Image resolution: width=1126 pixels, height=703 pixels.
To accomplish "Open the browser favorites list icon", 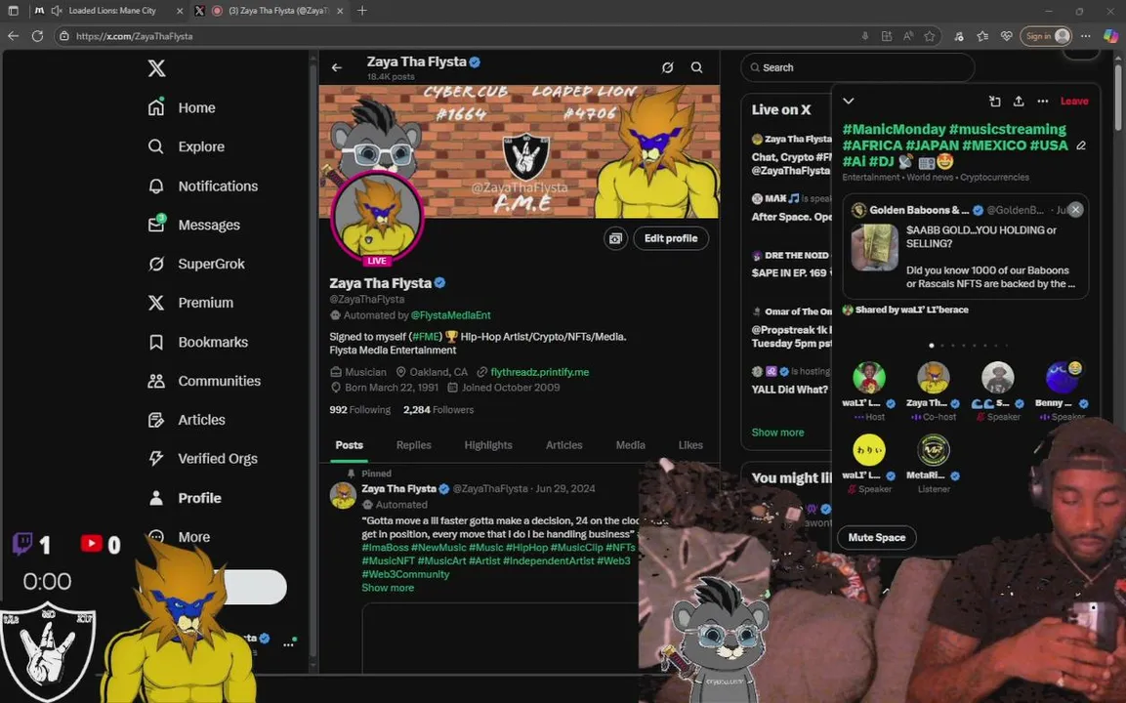I will 982,36.
